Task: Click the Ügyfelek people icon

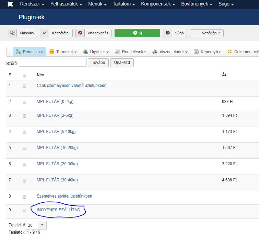Action: click(x=85, y=52)
